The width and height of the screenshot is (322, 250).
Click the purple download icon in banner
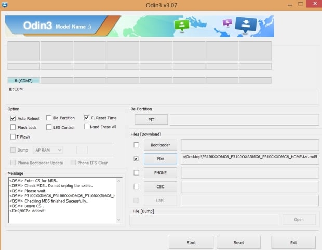coord(227,22)
